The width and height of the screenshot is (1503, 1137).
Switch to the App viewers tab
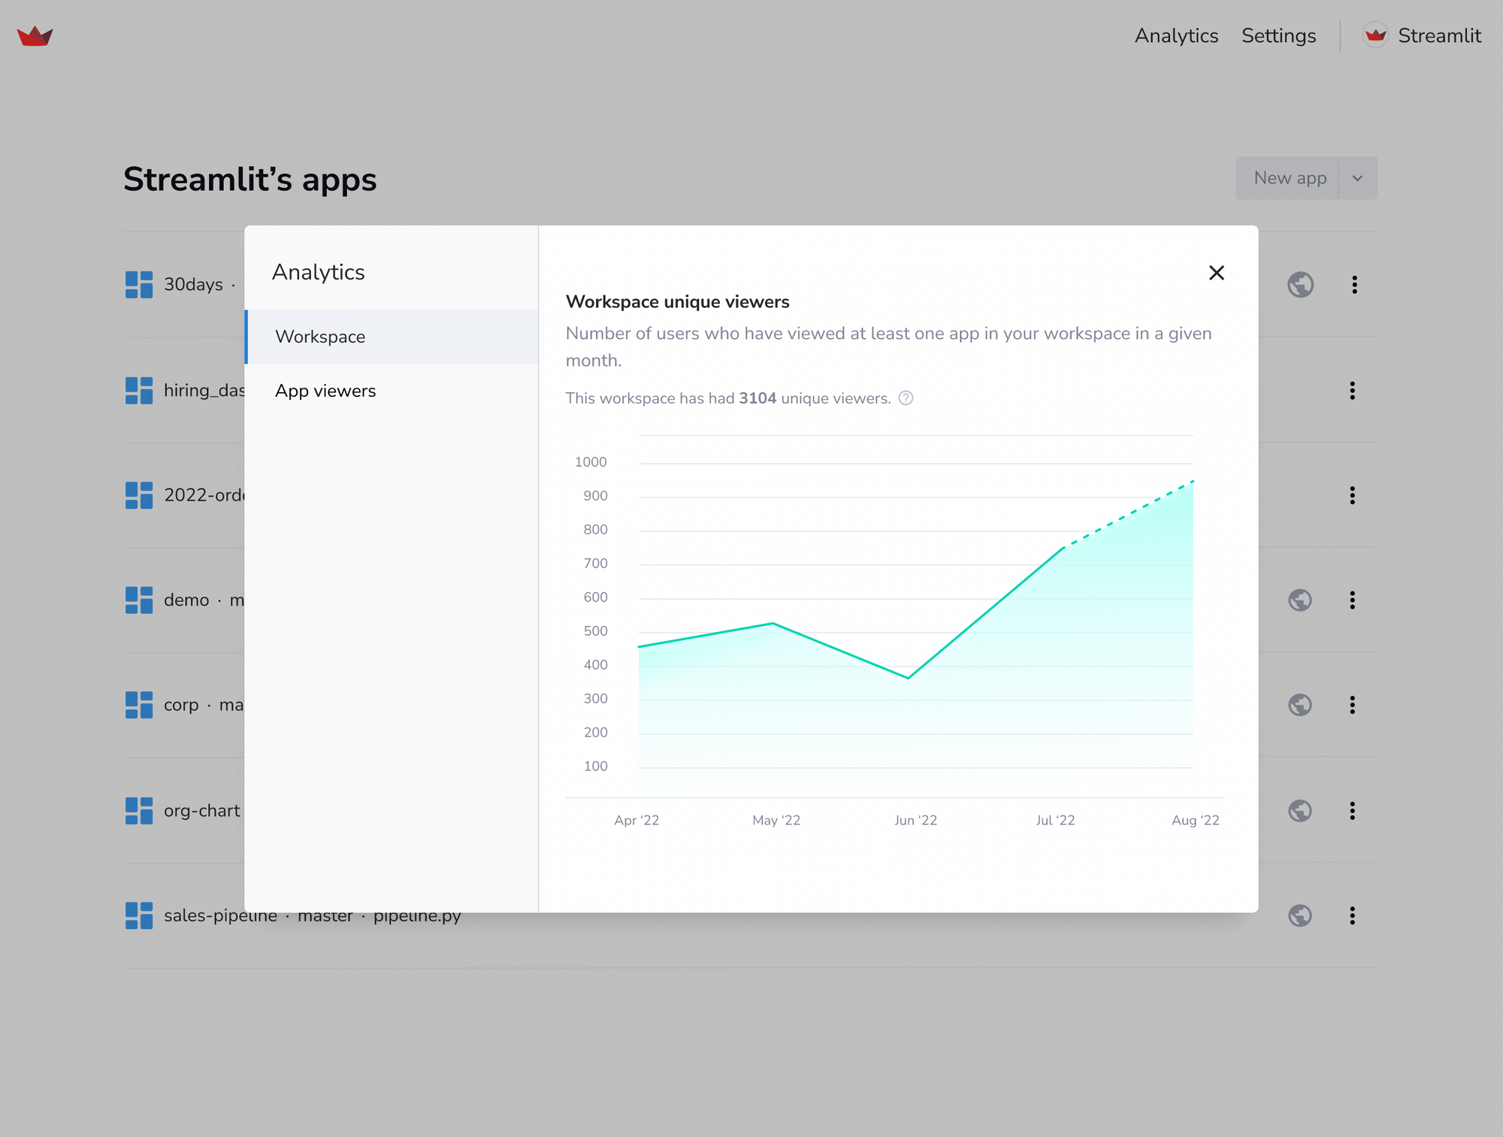(x=325, y=391)
